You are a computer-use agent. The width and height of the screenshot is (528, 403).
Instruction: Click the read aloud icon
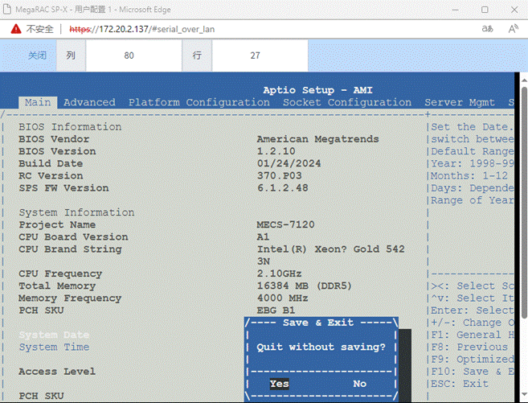tap(513, 29)
